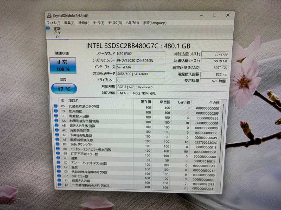Click the ID column header
The image size is (281, 210).
(62, 101)
